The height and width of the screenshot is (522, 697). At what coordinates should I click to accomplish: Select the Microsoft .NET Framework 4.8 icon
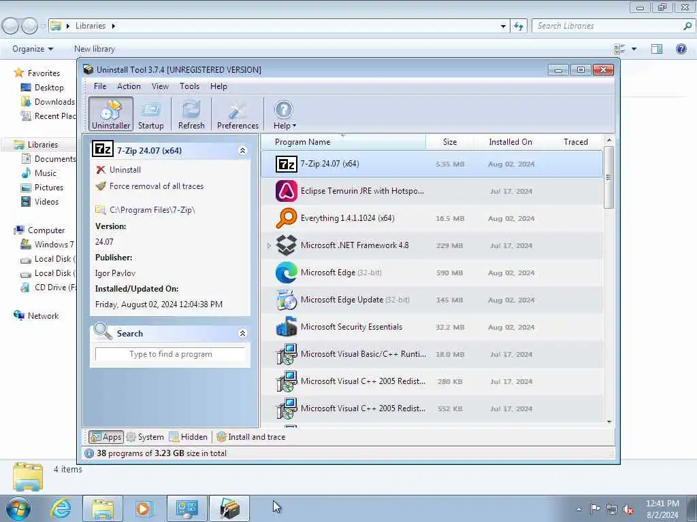(287, 245)
